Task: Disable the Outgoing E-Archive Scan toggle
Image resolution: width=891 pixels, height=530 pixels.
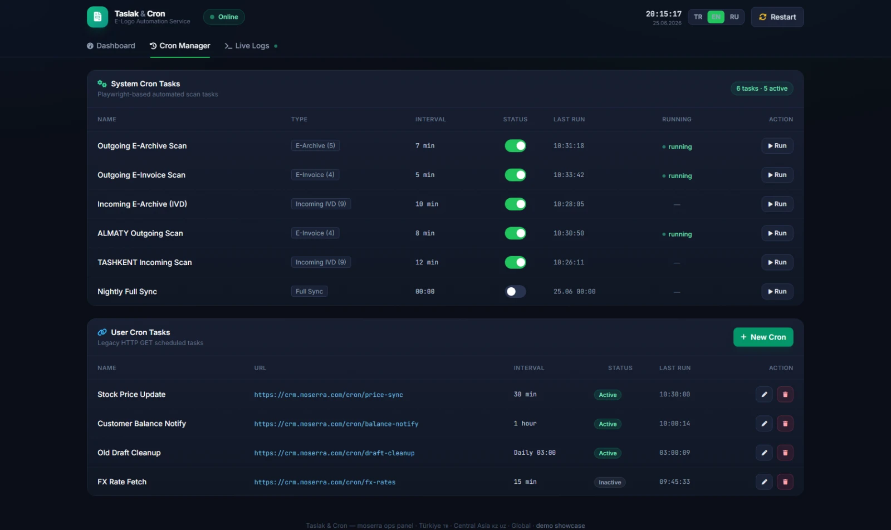Action: [515, 146]
